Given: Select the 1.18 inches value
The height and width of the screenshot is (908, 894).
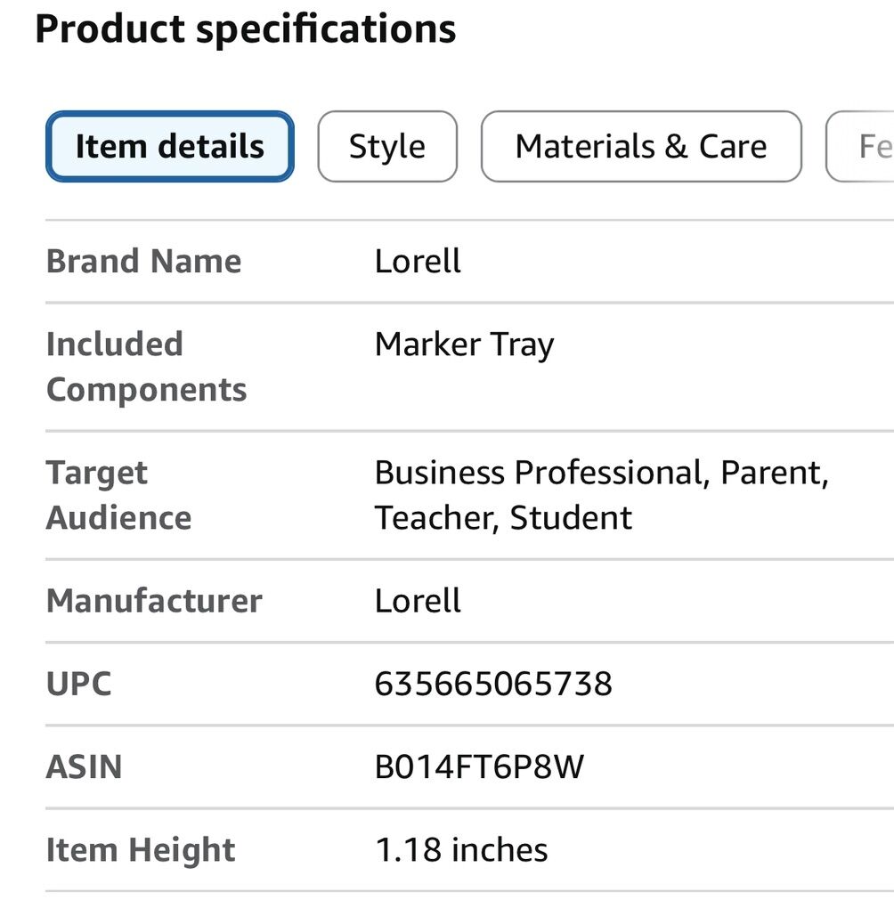Looking at the screenshot, I should pyautogui.click(x=461, y=850).
